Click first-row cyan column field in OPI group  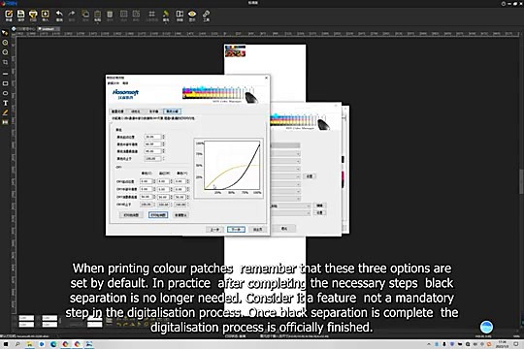[146, 181]
